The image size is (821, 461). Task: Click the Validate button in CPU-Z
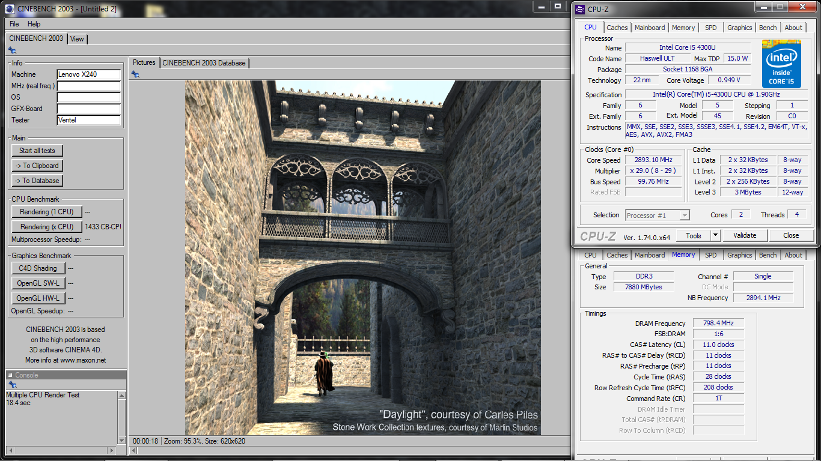(745, 235)
